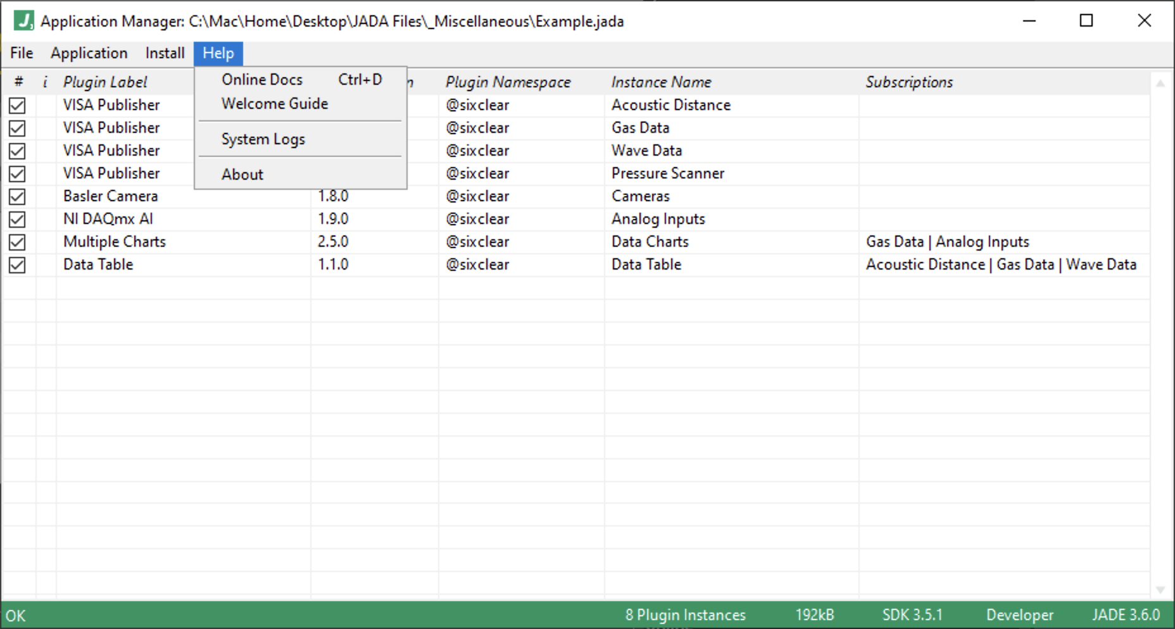Viewport: 1175px width, 629px height.
Task: Click the Subscriptions column header
Action: [x=909, y=82]
